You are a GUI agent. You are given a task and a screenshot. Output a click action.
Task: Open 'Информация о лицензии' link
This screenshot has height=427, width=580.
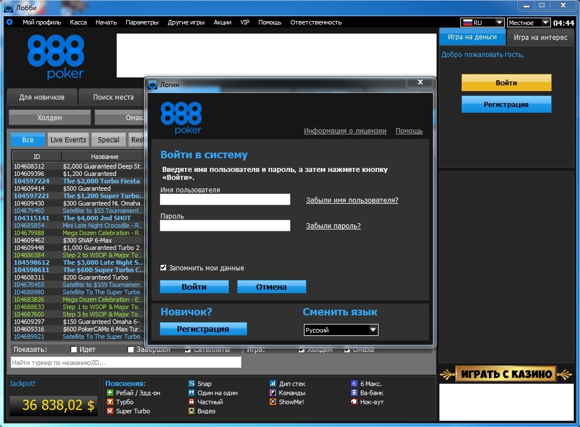(345, 130)
